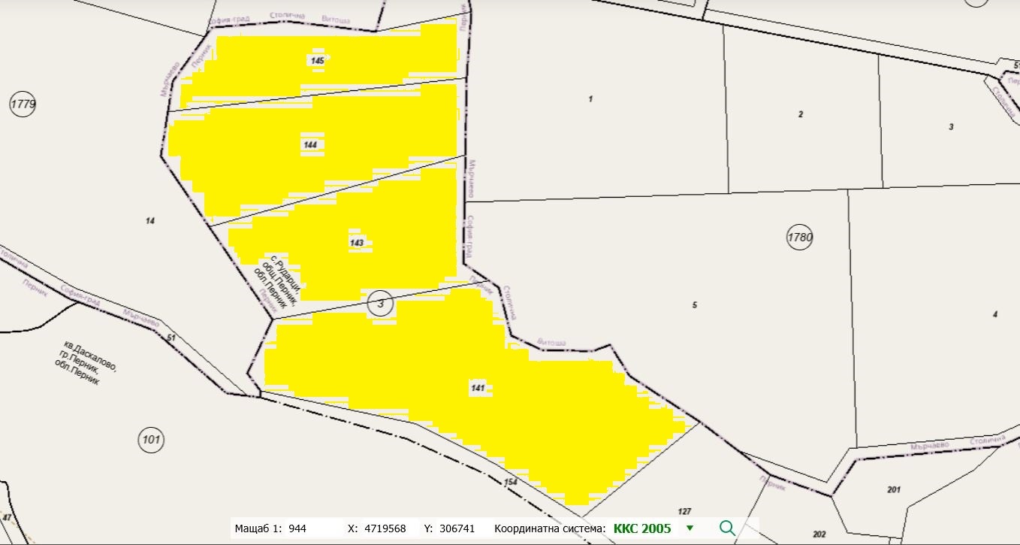Click the circled 1779 district marker
The image size is (1020, 545).
(23, 104)
